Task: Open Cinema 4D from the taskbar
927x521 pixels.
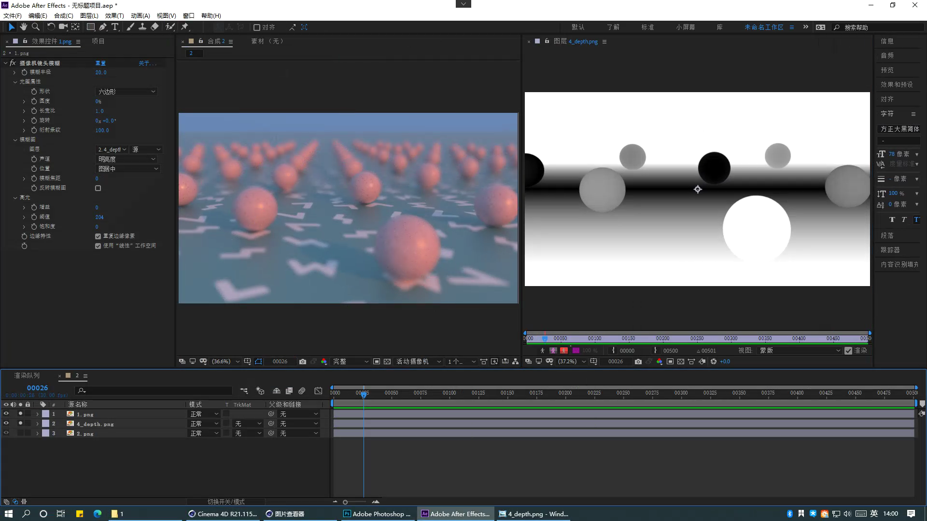Action: click(223, 514)
